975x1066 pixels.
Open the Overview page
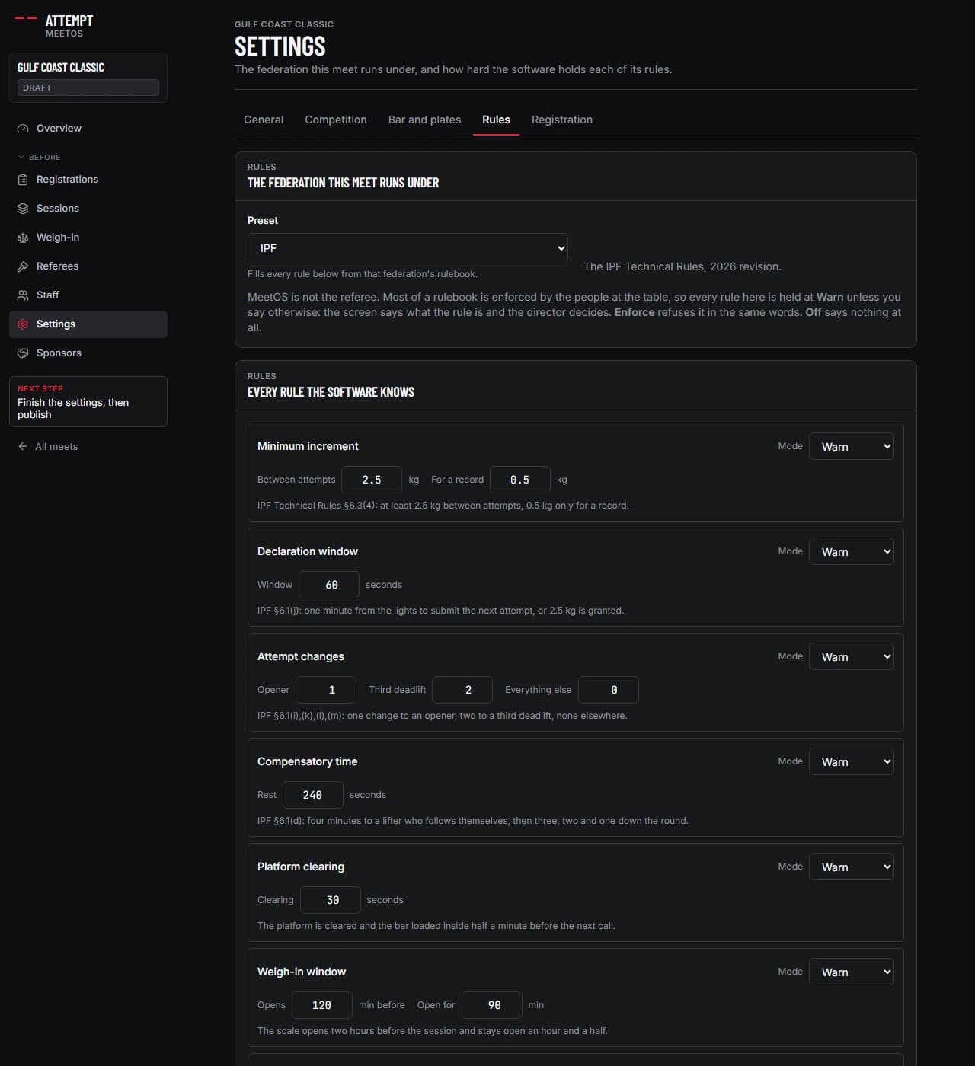[88, 129]
